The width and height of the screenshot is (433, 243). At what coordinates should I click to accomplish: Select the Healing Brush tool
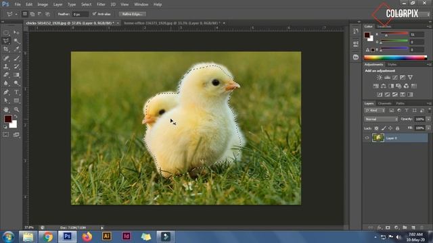coord(6,58)
